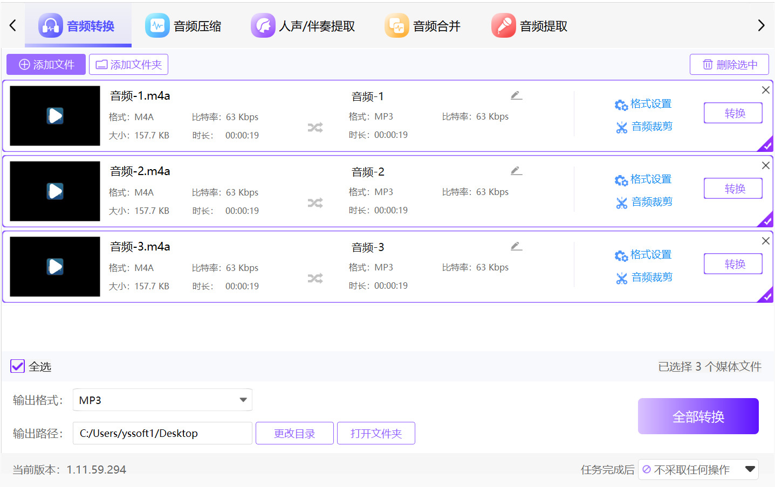
Task: Open 格式设置 for 音频-3
Action: pyautogui.click(x=643, y=255)
